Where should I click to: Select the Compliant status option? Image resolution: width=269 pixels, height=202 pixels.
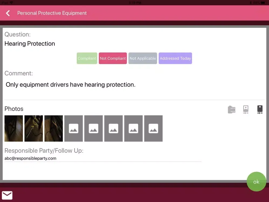coord(87,58)
